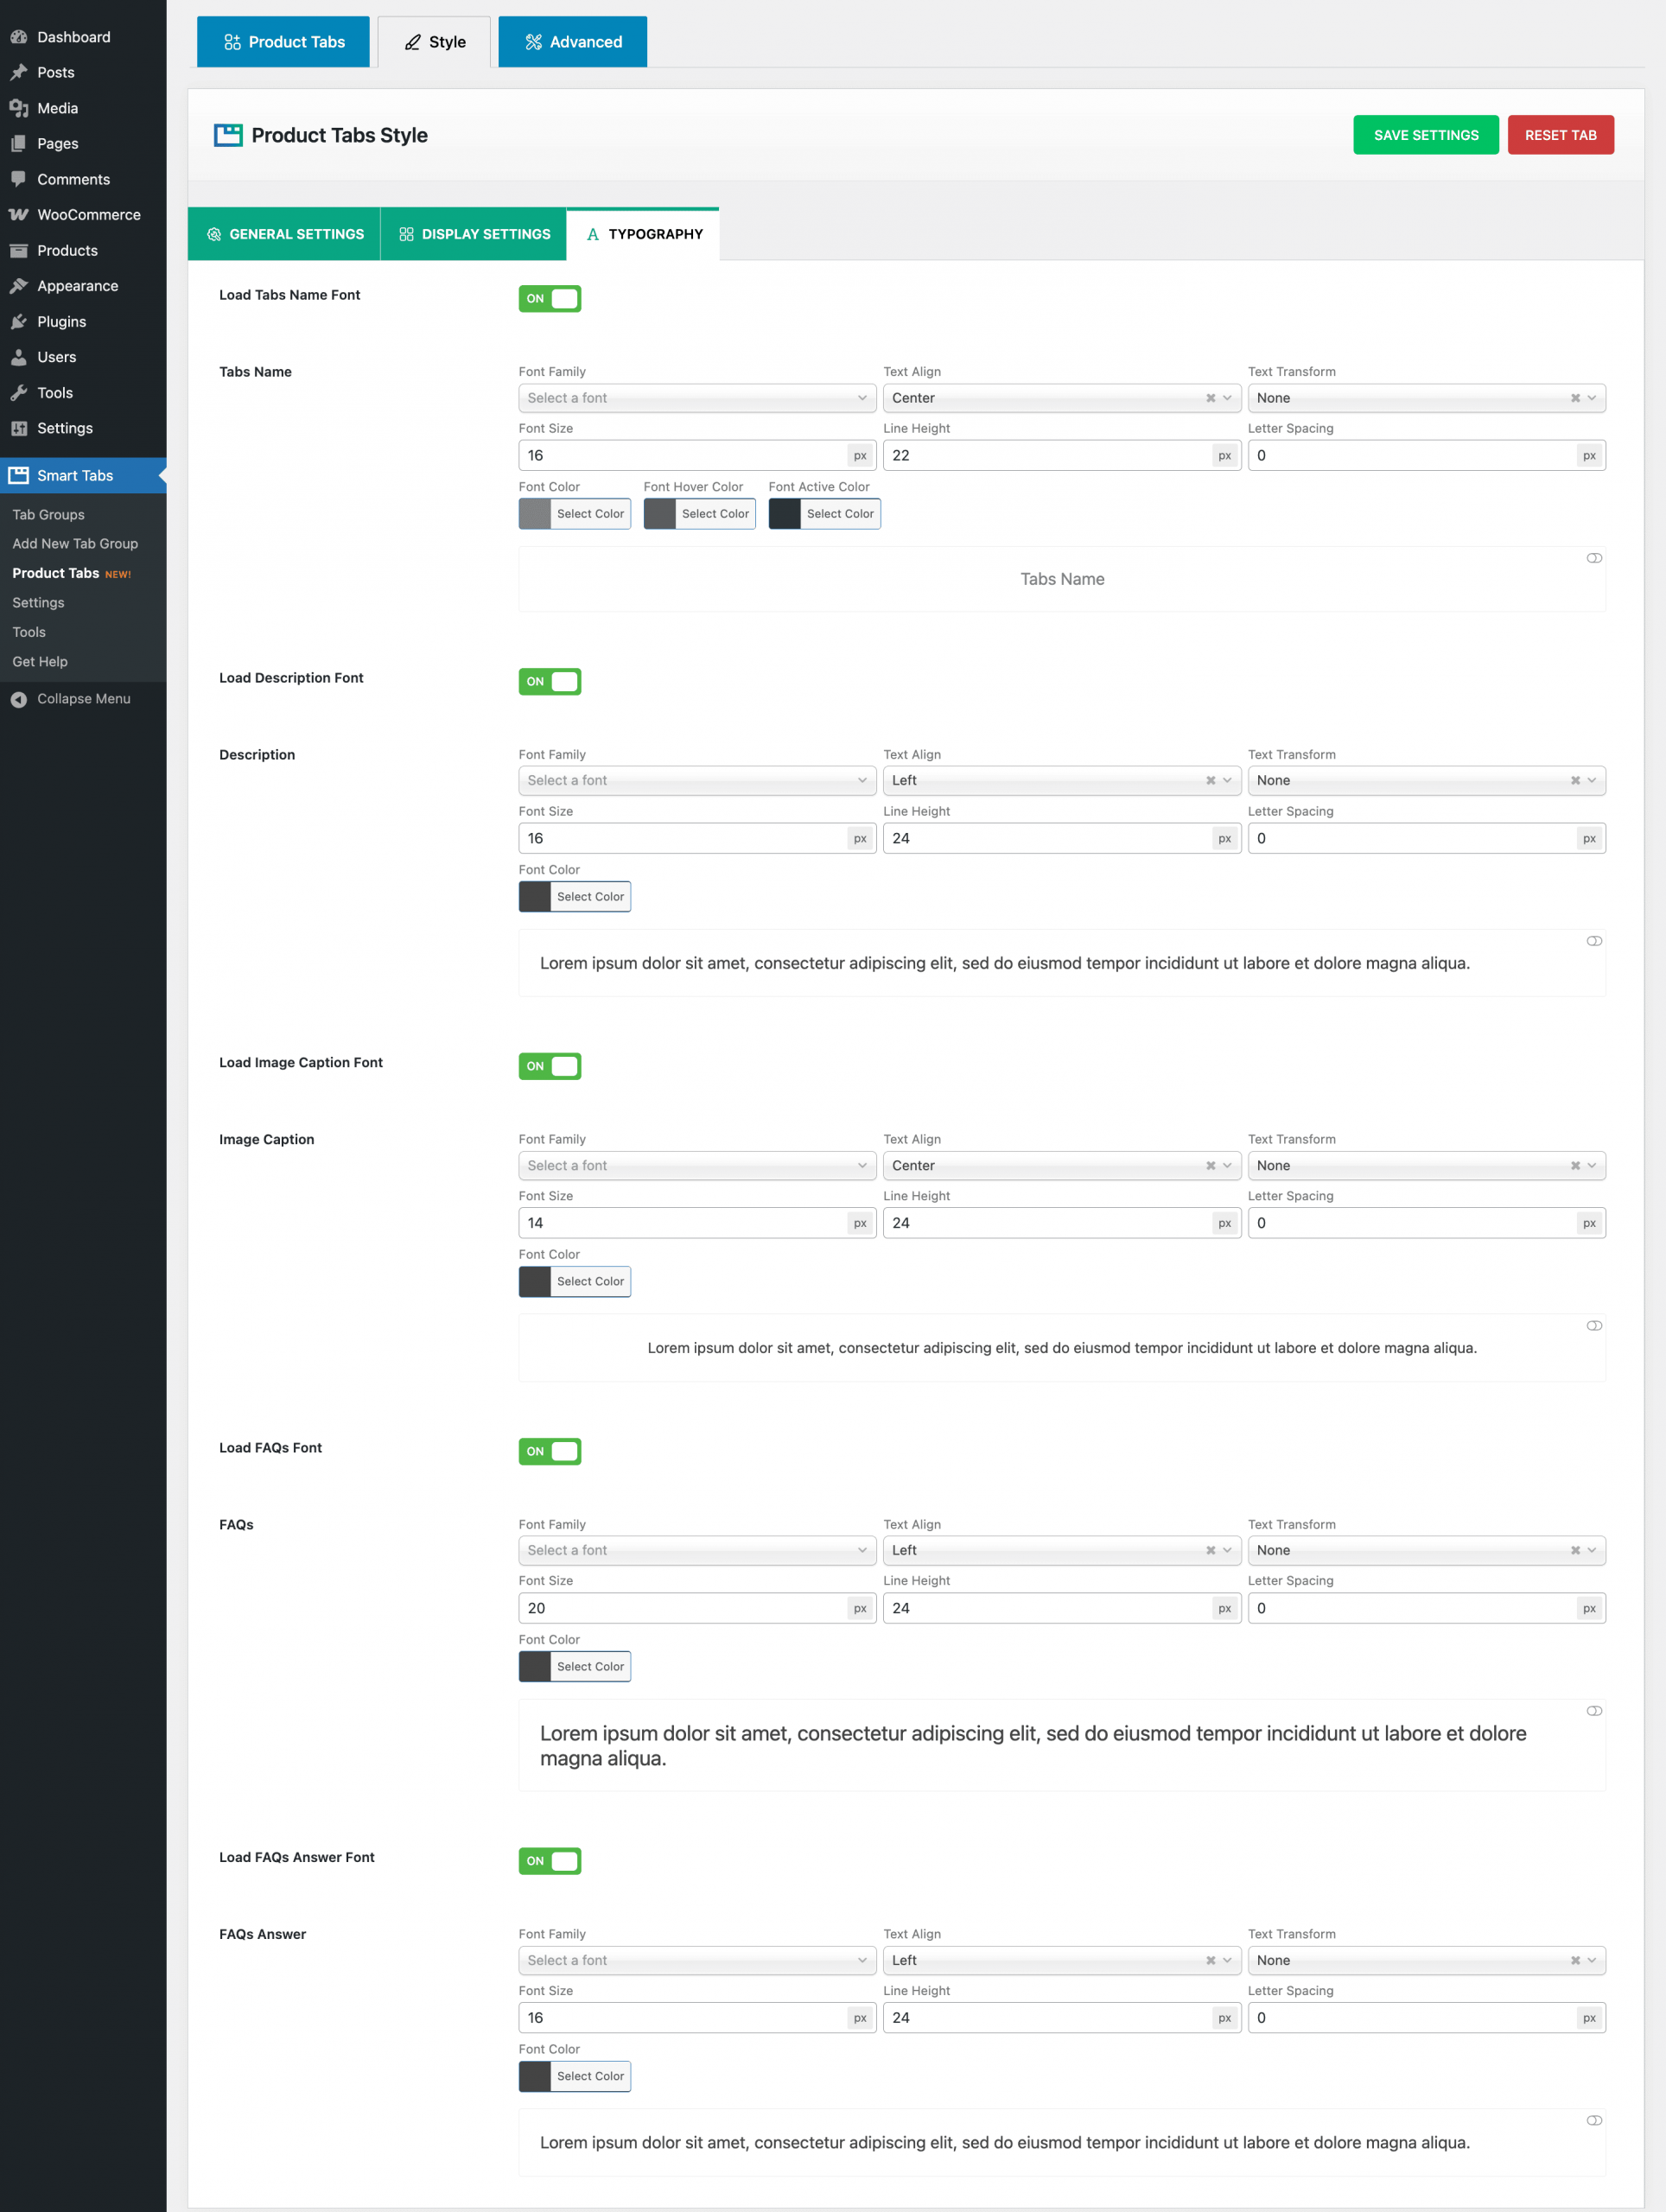
Task: Clear FAQs Text Align selection
Action: tap(1211, 1550)
